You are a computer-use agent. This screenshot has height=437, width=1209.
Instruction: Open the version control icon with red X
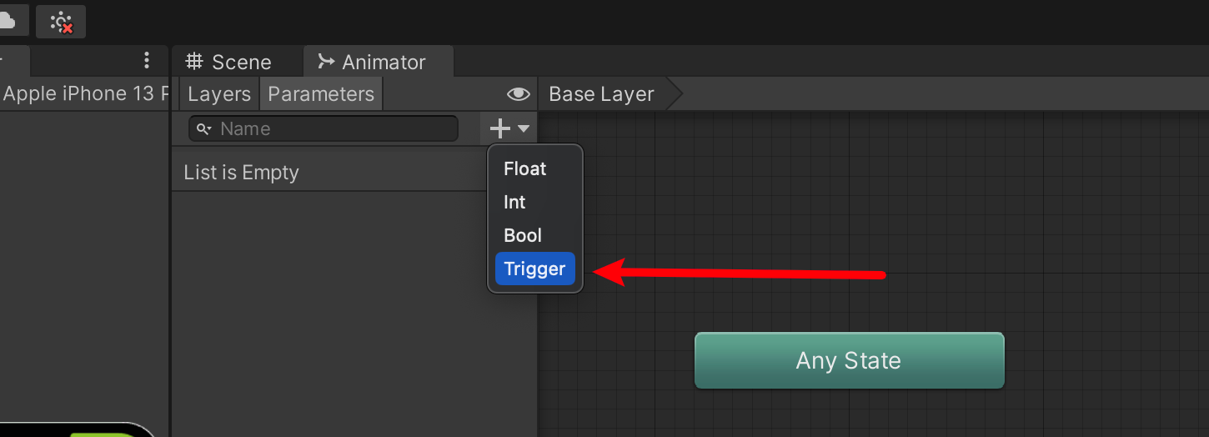(x=61, y=22)
